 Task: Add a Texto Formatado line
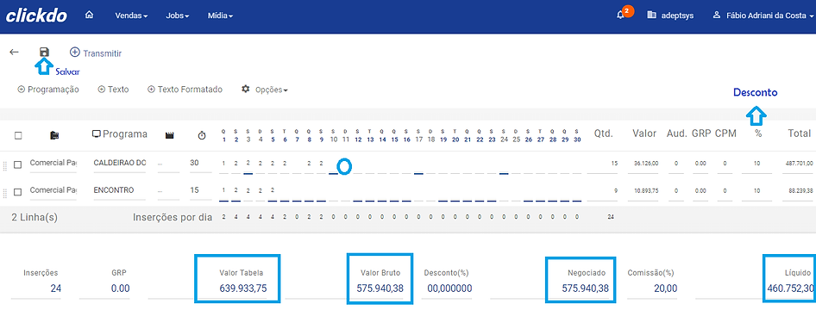point(185,90)
